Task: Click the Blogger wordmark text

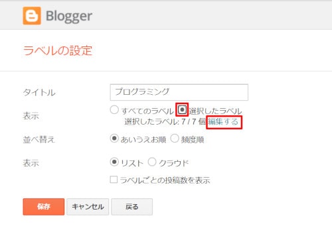Action: point(69,17)
